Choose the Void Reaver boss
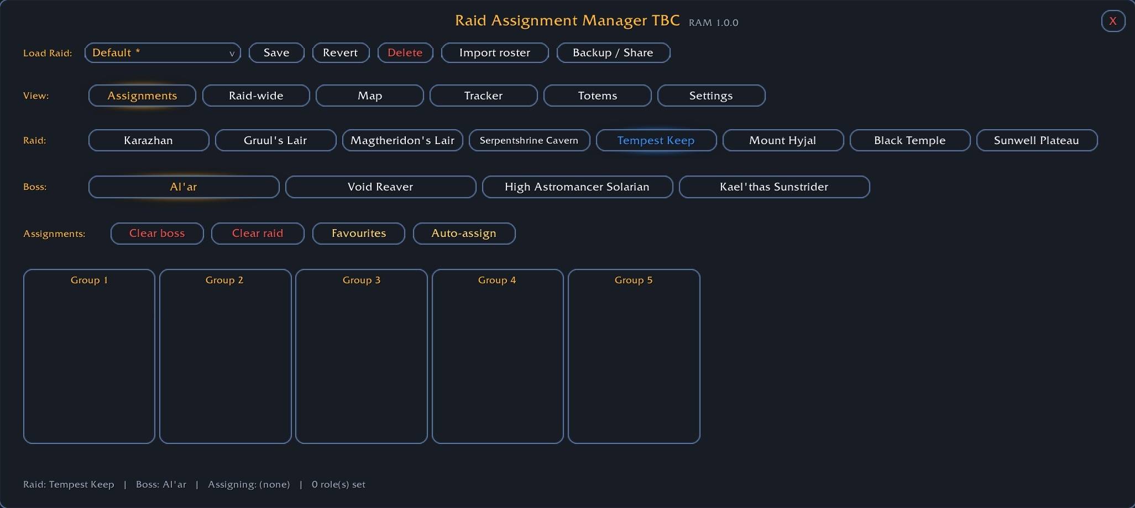1135x508 pixels. coord(380,187)
